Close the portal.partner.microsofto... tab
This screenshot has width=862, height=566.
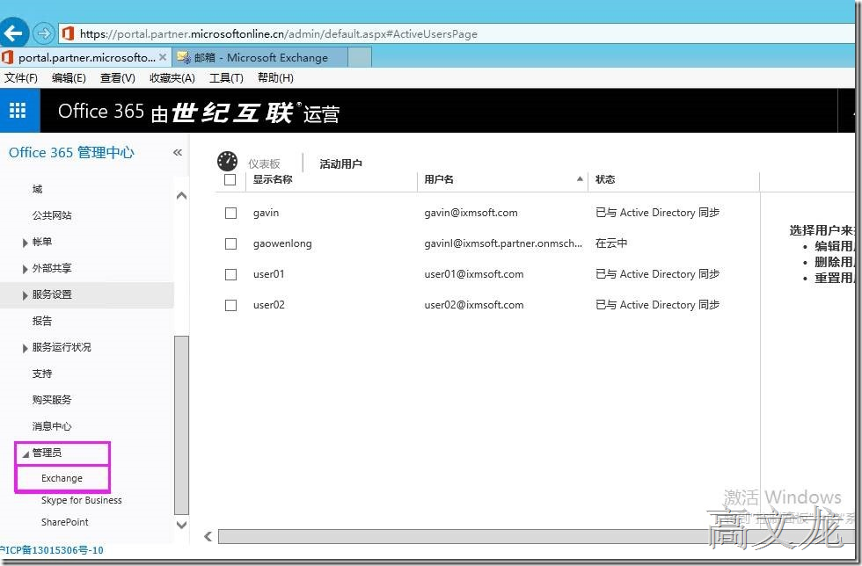pos(163,57)
